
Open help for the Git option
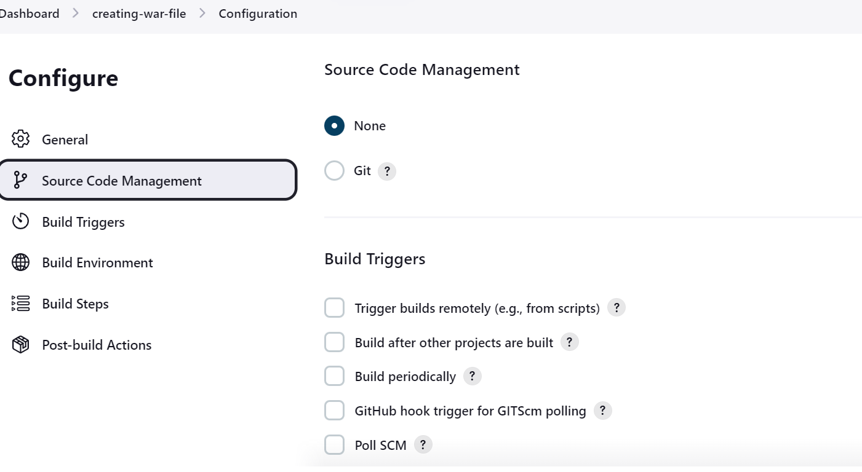(386, 171)
